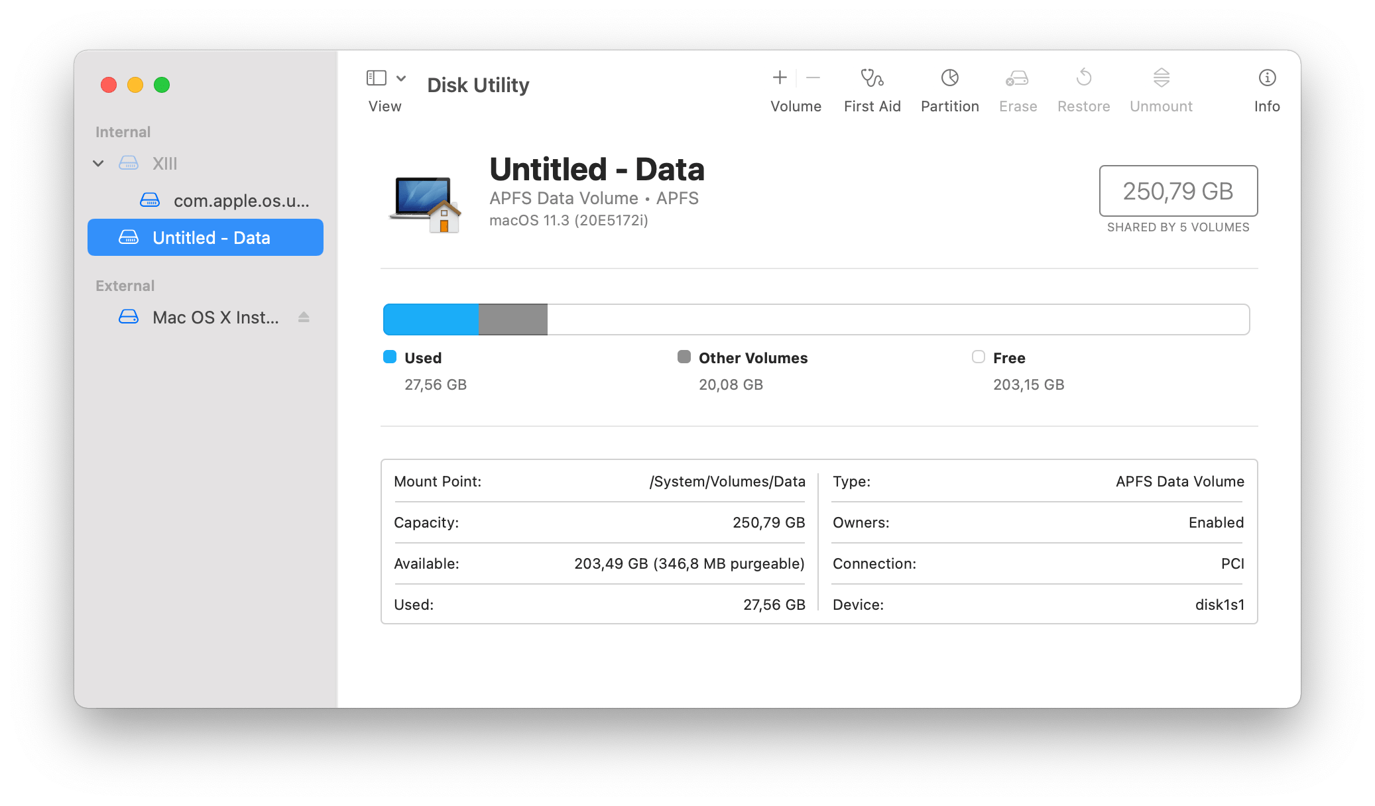This screenshot has width=1375, height=806.
Task: Click the Erase drive icon
Action: tap(1017, 78)
